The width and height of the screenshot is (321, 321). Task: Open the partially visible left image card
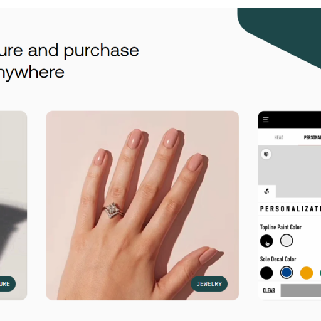pyautogui.click(x=13, y=206)
